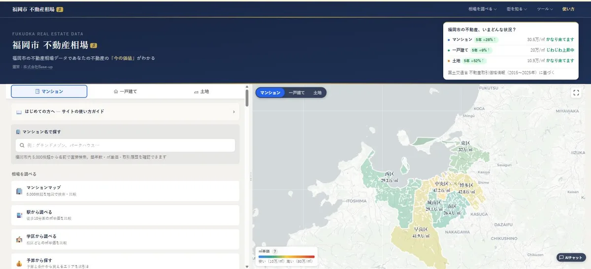Select 城南区 label on the map

tap(434, 205)
